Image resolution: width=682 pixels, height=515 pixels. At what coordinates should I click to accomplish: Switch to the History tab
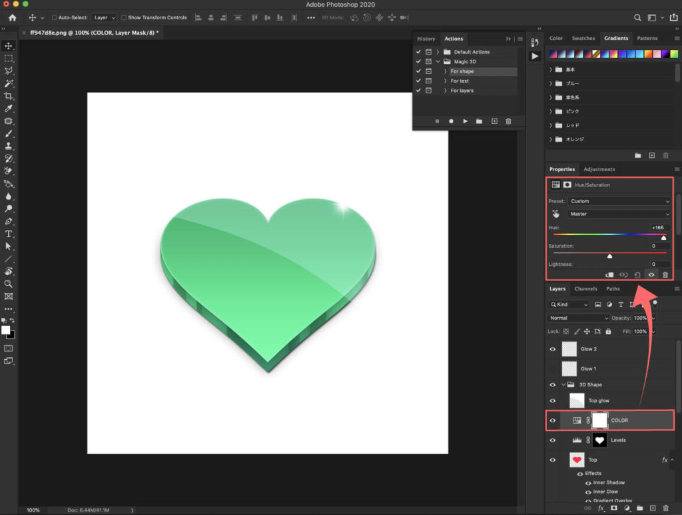tap(426, 39)
